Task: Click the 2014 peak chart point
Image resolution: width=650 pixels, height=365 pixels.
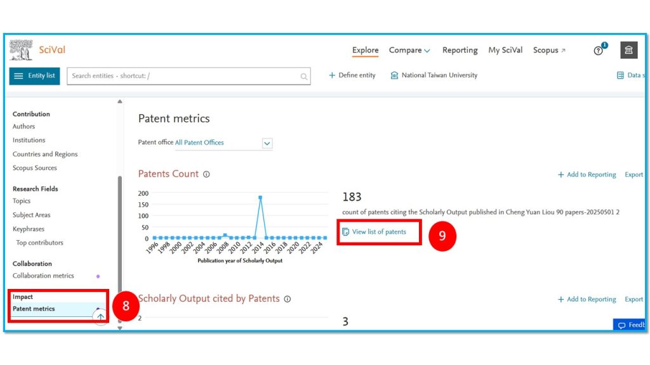Action: pyautogui.click(x=260, y=198)
